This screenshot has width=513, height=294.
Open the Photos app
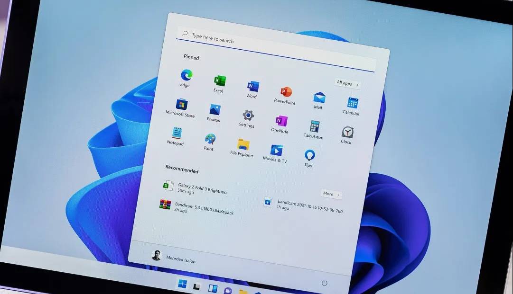215,110
